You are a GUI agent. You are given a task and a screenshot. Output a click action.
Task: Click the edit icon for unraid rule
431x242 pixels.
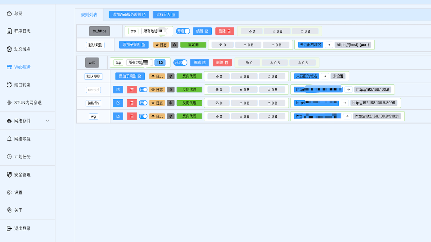click(118, 90)
